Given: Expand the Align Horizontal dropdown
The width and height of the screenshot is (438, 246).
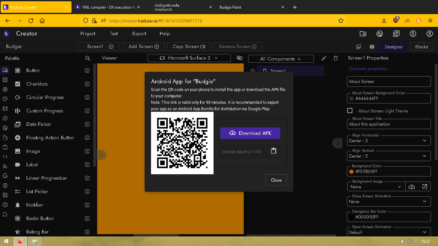Looking at the screenshot, I should pos(389,141).
